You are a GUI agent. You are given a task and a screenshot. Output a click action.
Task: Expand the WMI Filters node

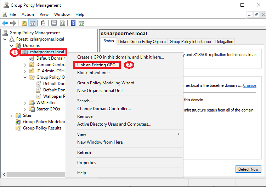pos(25,103)
